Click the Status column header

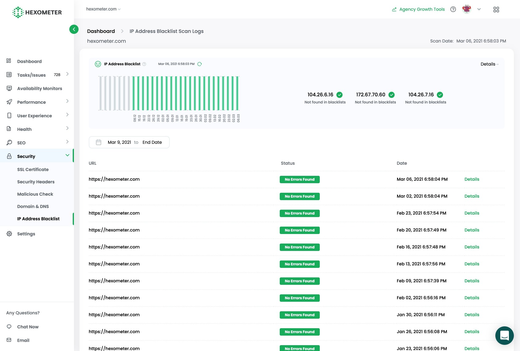pyautogui.click(x=288, y=163)
